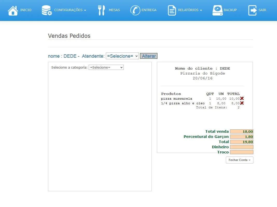This screenshot has width=277, height=207.
Task: Click the nome : DEDE label
Action: coord(62,56)
